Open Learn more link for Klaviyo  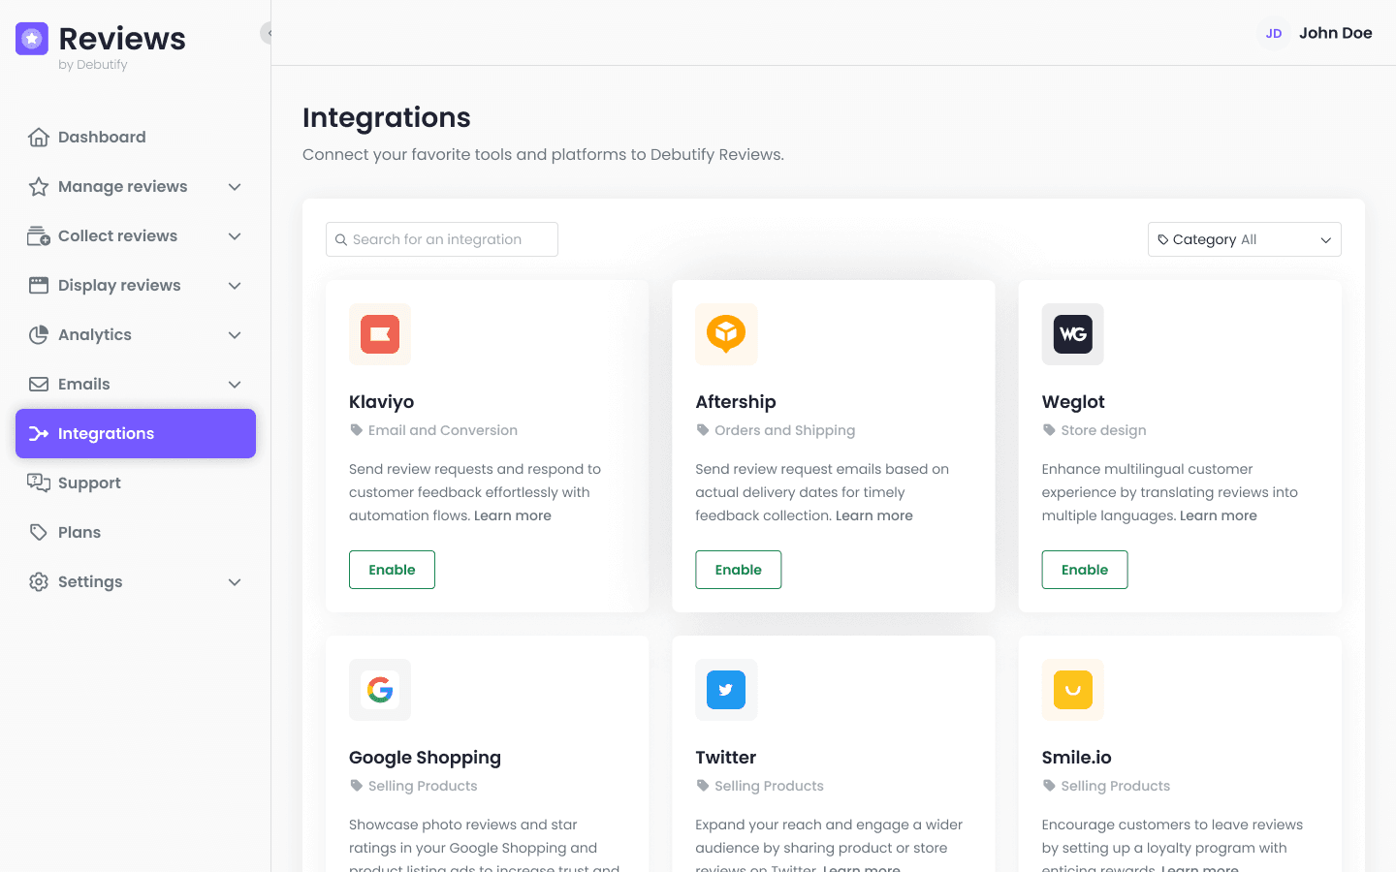point(513,515)
